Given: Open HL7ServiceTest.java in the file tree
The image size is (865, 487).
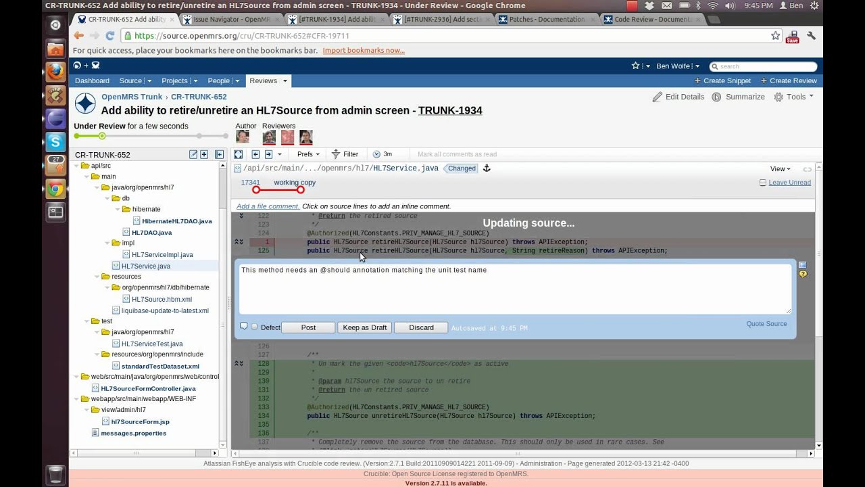Looking at the screenshot, I should [152, 344].
